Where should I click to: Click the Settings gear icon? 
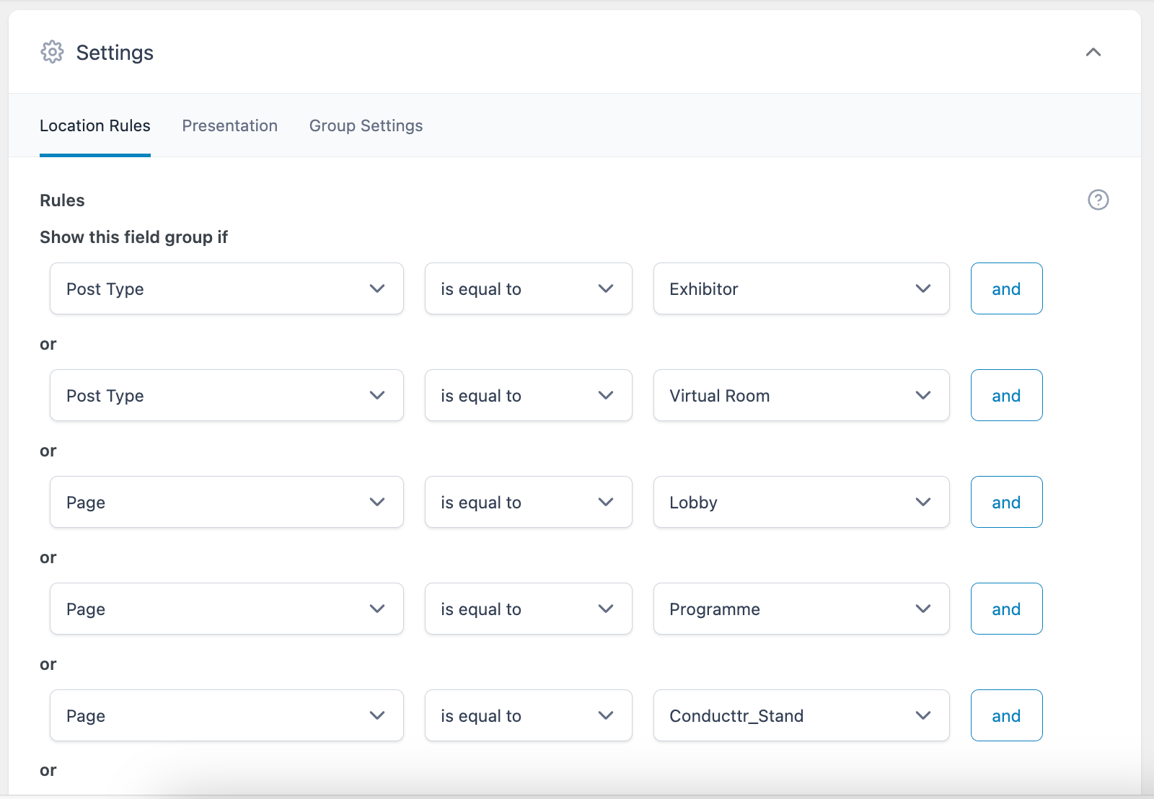coord(52,52)
